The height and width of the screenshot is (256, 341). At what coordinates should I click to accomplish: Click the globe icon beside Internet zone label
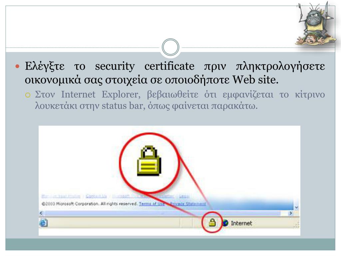pos(225,223)
